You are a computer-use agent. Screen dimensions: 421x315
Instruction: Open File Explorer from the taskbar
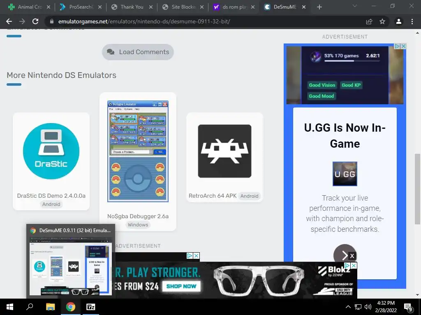[x=50, y=307]
